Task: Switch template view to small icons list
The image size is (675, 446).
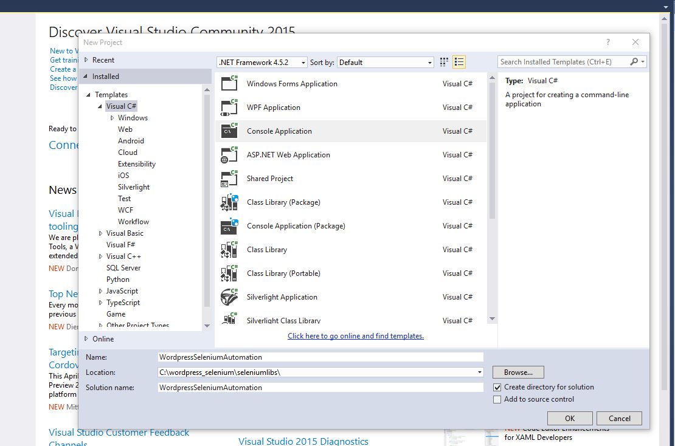Action: 459,62
